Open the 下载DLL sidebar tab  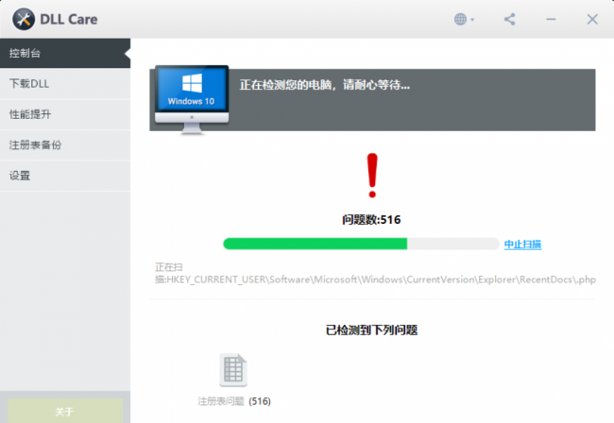(65, 84)
